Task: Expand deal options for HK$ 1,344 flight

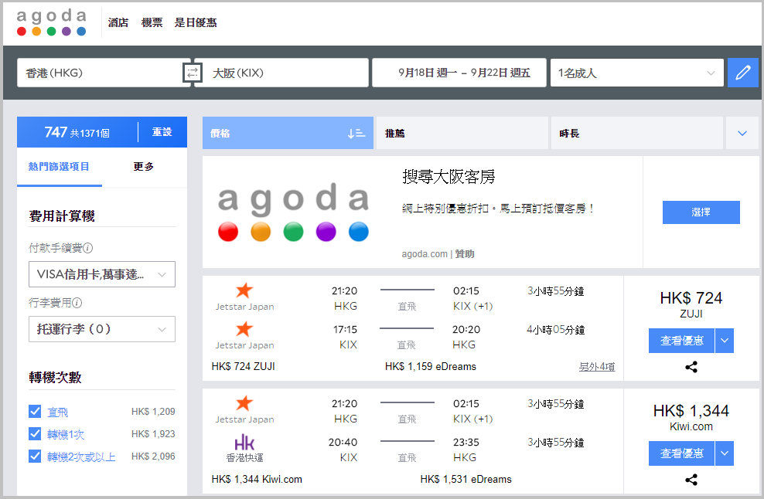Action: point(725,453)
